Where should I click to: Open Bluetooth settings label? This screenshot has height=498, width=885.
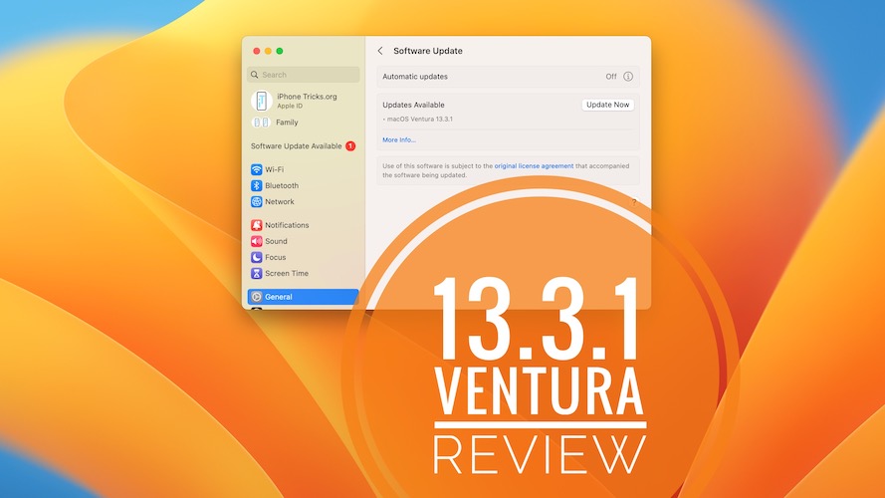(x=282, y=186)
